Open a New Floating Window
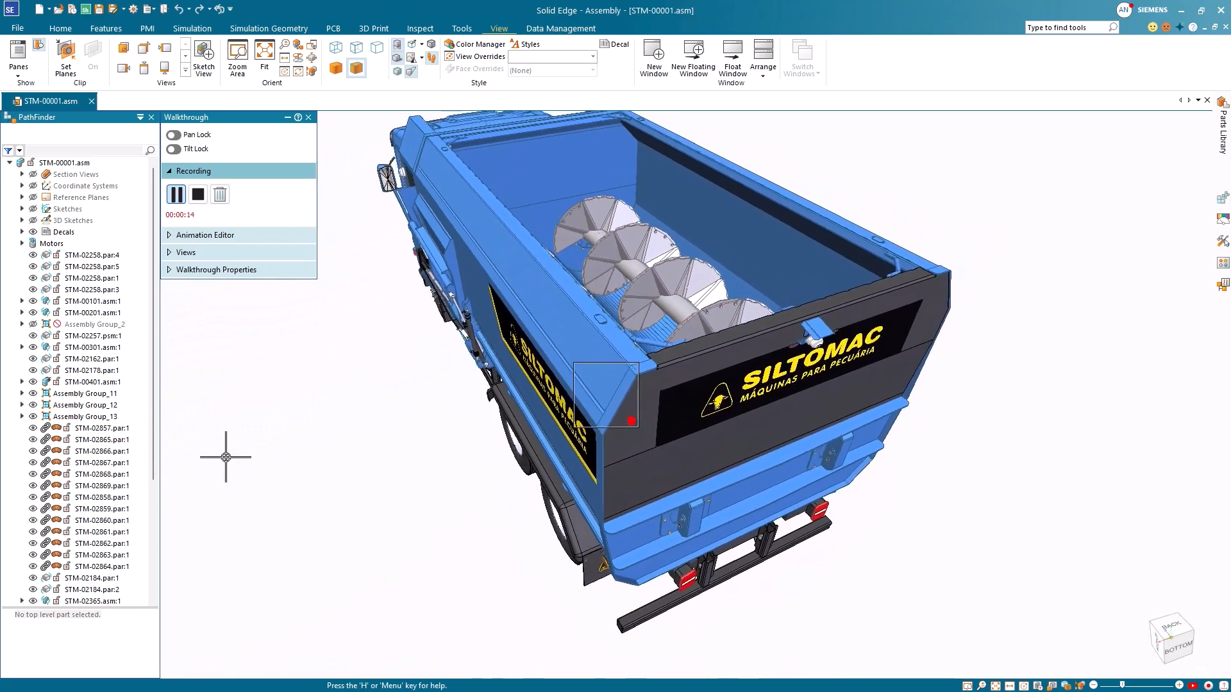This screenshot has width=1231, height=692. point(693,58)
